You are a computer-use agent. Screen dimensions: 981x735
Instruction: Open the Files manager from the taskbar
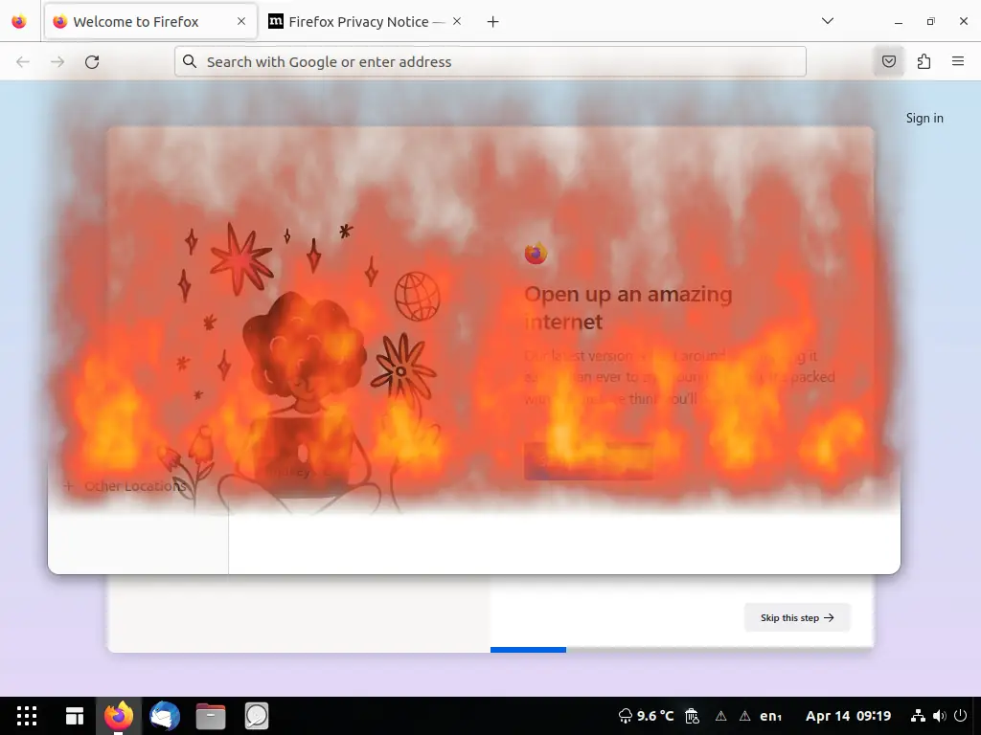tap(211, 716)
